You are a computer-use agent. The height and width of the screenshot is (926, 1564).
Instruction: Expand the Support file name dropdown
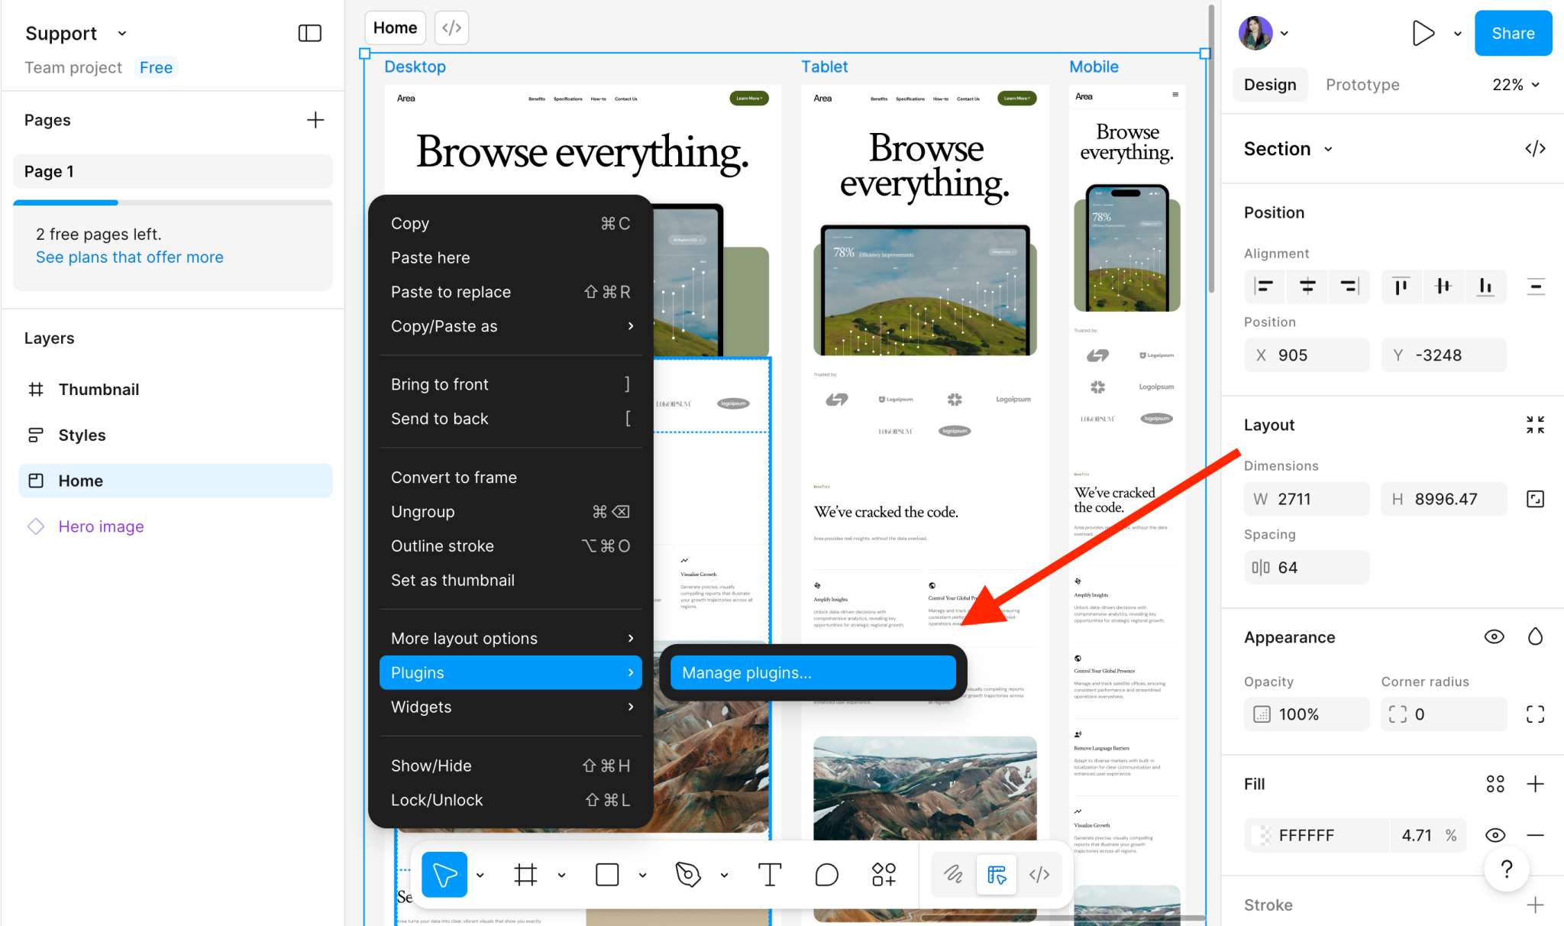[x=122, y=34]
